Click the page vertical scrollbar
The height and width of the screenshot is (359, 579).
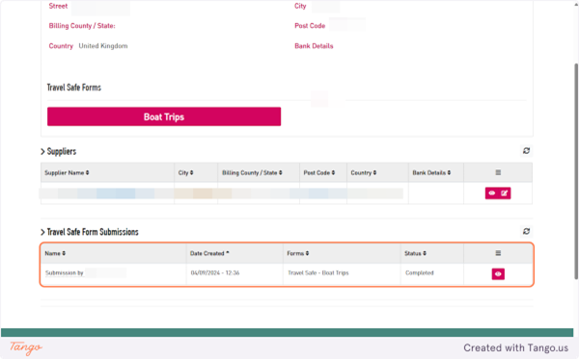tap(576, 171)
